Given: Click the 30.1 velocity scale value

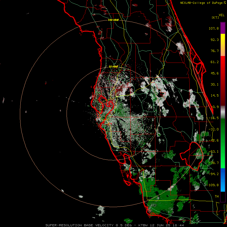Looking at the screenshot, I should [x=215, y=84].
